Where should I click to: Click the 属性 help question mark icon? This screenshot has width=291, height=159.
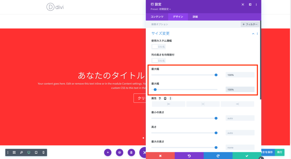tap(160, 99)
